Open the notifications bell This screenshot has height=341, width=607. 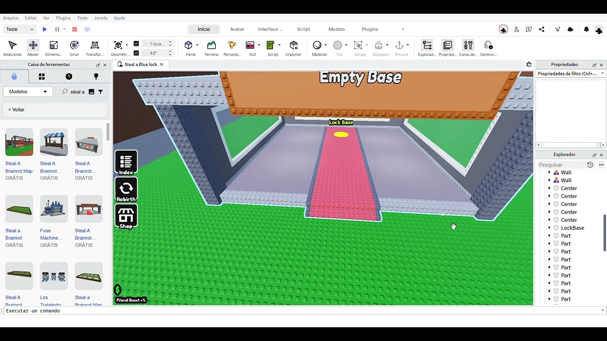click(586, 29)
